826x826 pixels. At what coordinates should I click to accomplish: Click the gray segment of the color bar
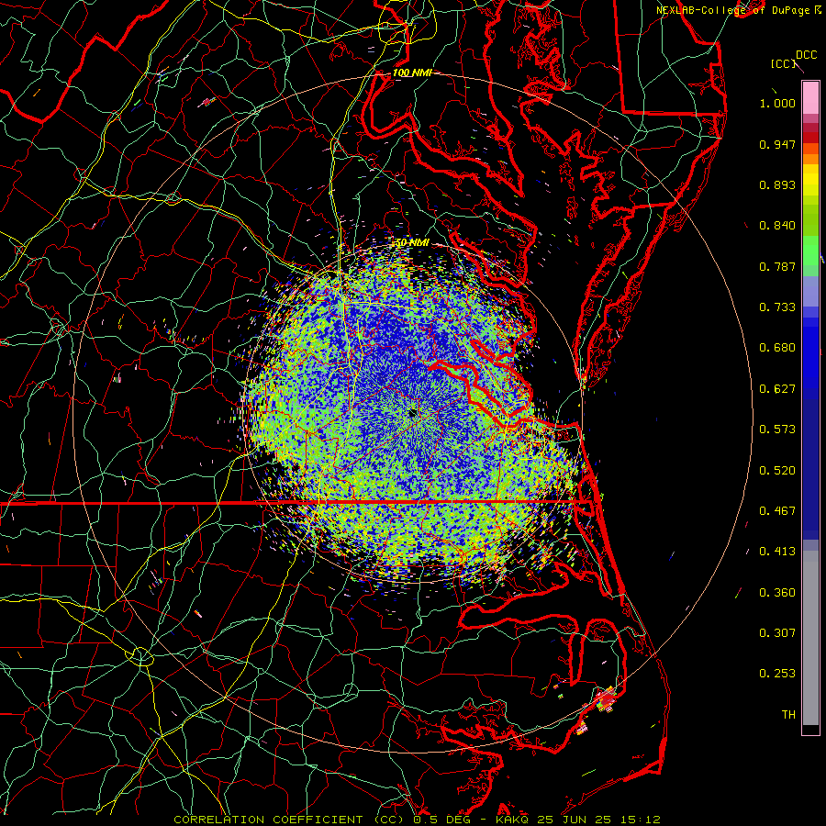pyautogui.click(x=810, y=638)
